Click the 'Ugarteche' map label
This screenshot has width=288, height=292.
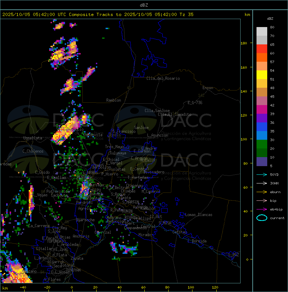tap(85, 220)
